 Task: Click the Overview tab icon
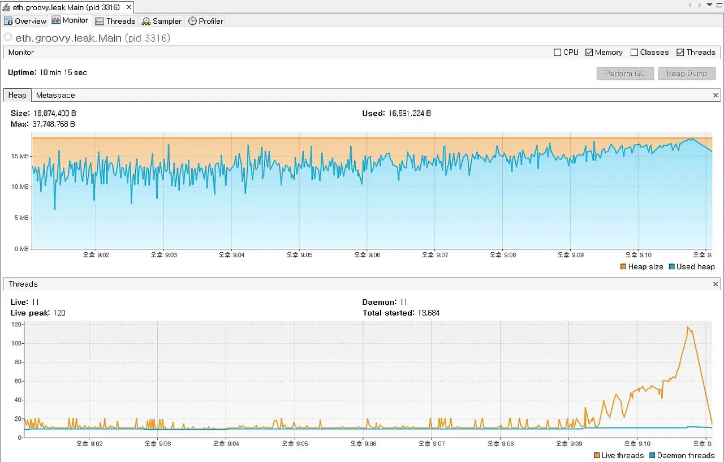(8, 21)
